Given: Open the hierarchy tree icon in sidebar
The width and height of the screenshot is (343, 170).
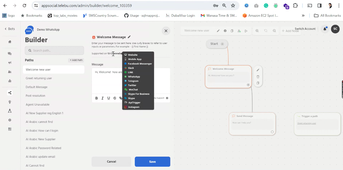Looking at the screenshot, I should point(10,111).
